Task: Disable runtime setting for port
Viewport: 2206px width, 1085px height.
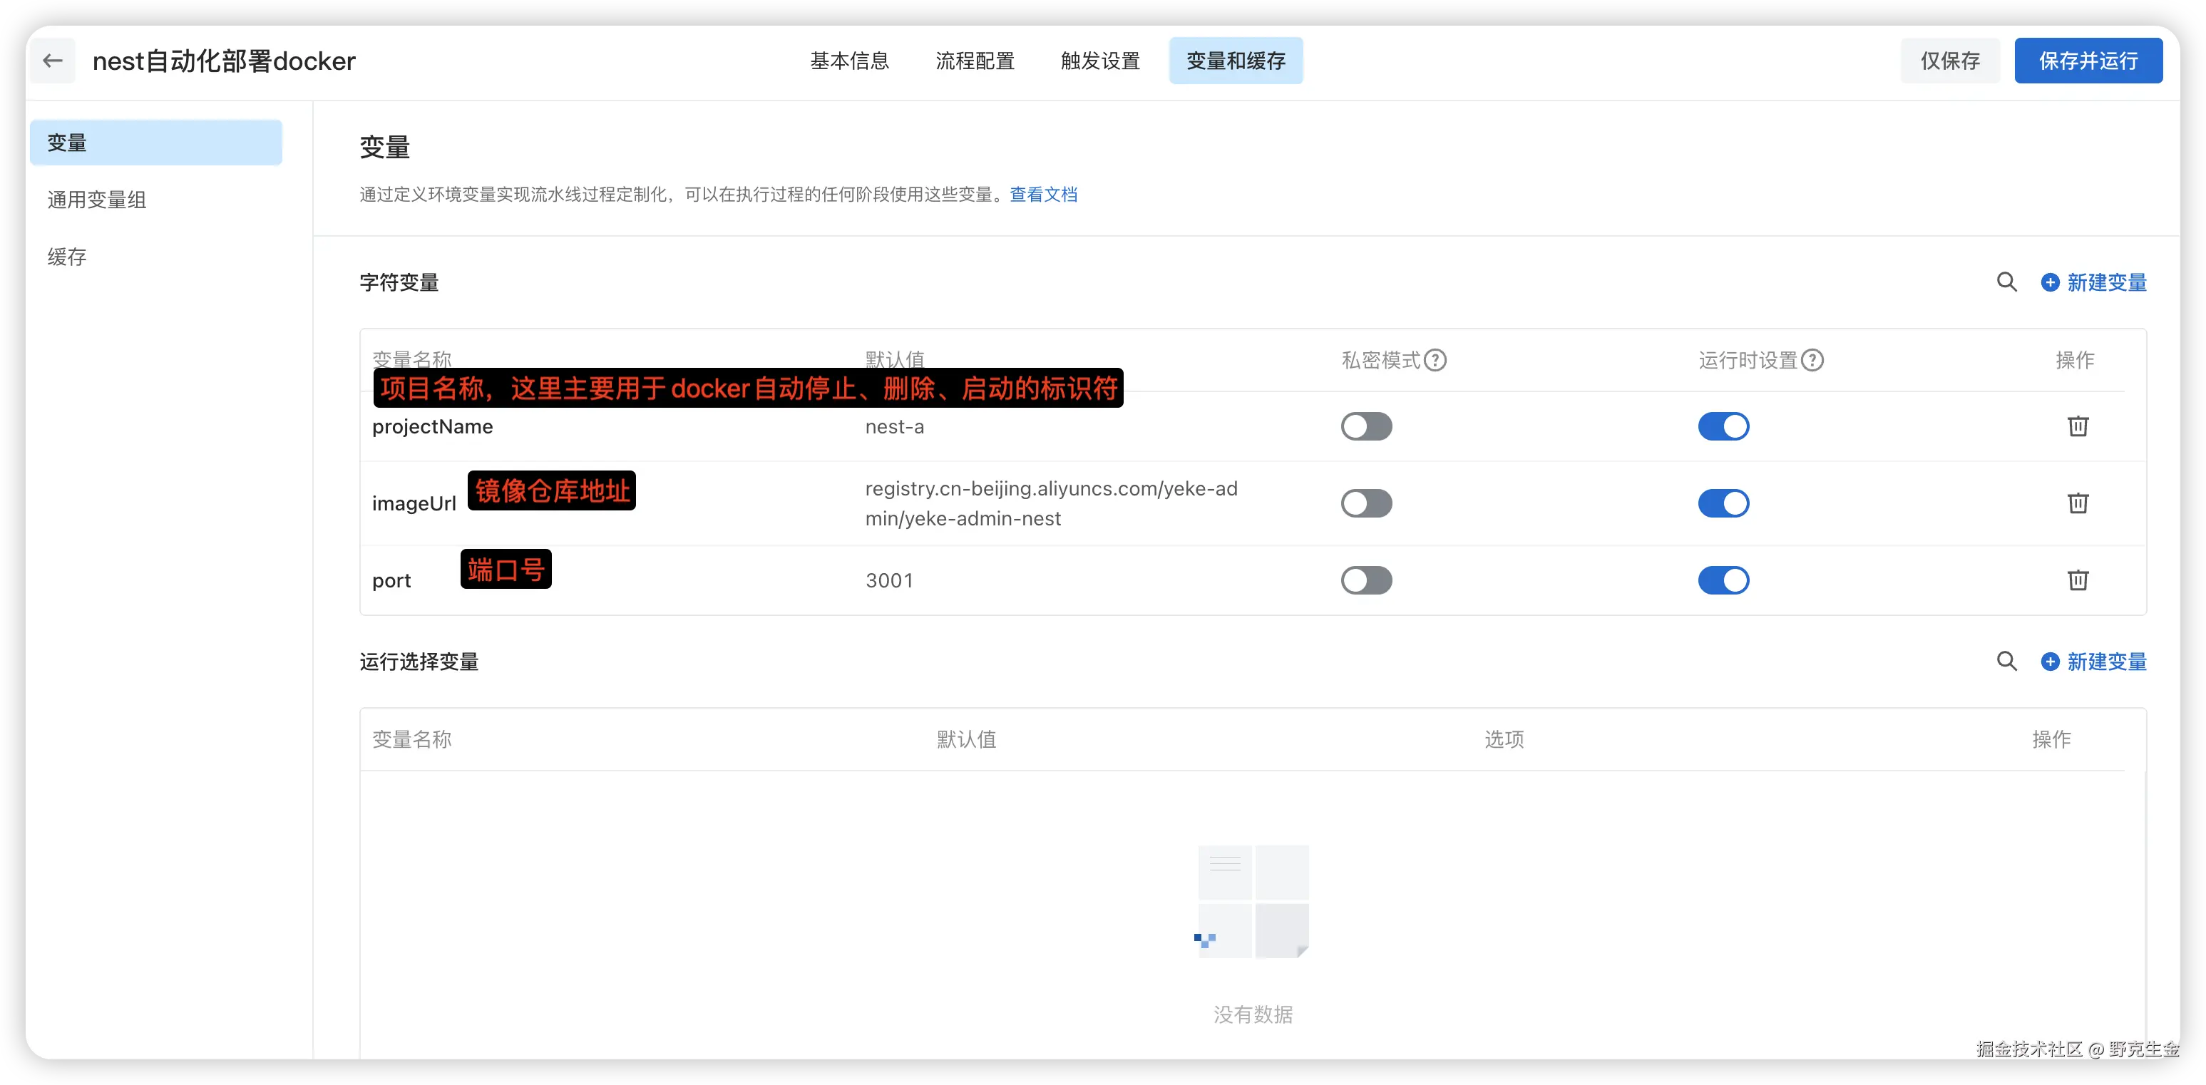Action: coord(1723,580)
